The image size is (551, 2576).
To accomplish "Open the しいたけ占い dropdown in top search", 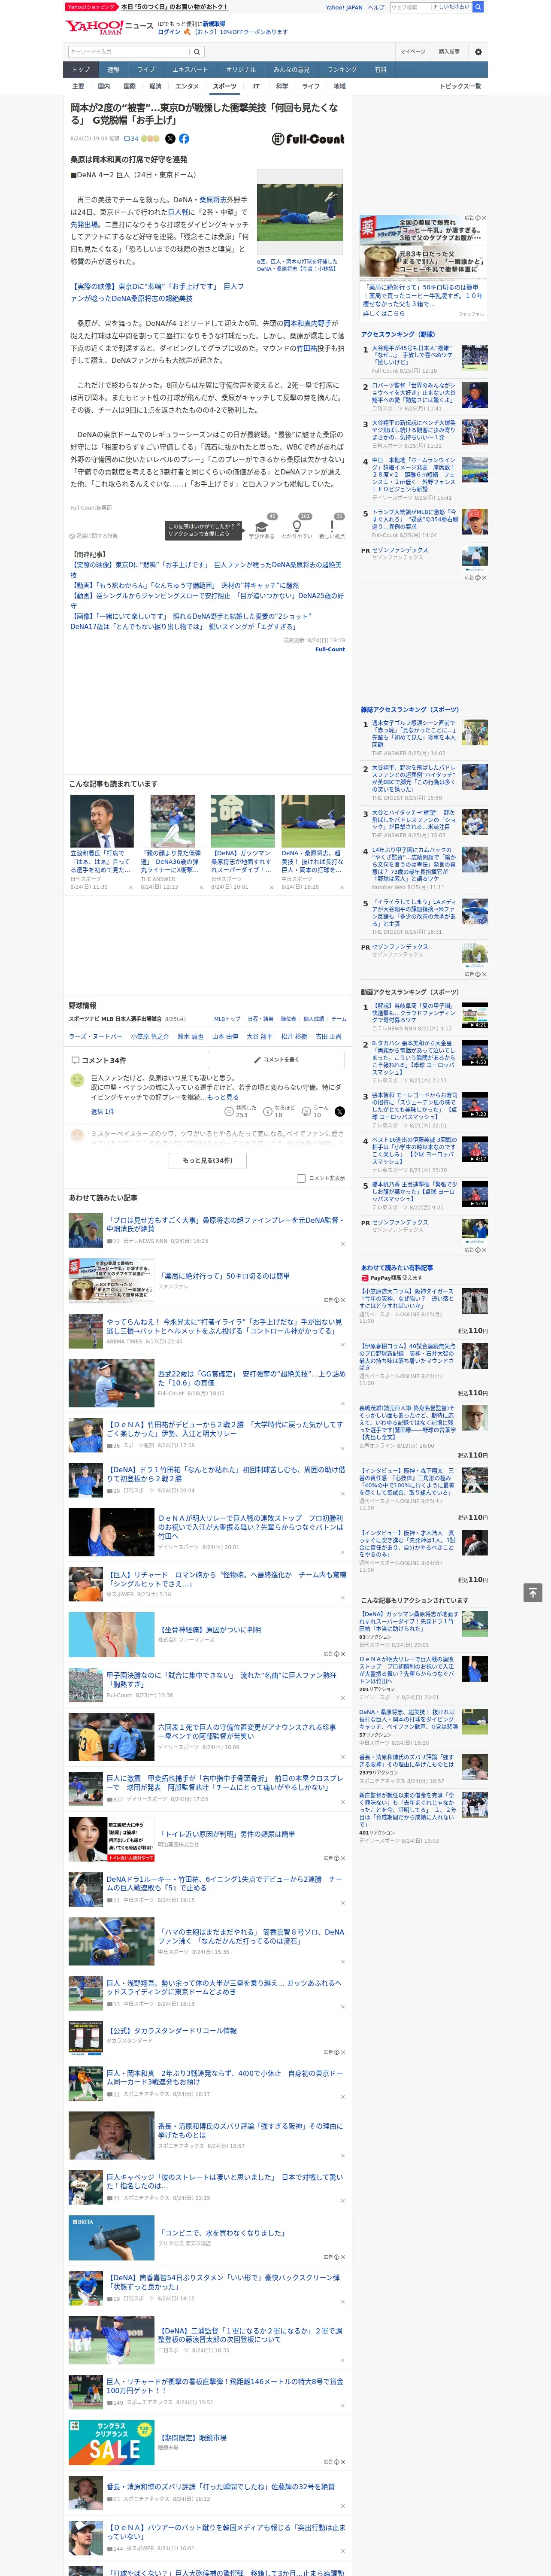I will [x=452, y=7].
